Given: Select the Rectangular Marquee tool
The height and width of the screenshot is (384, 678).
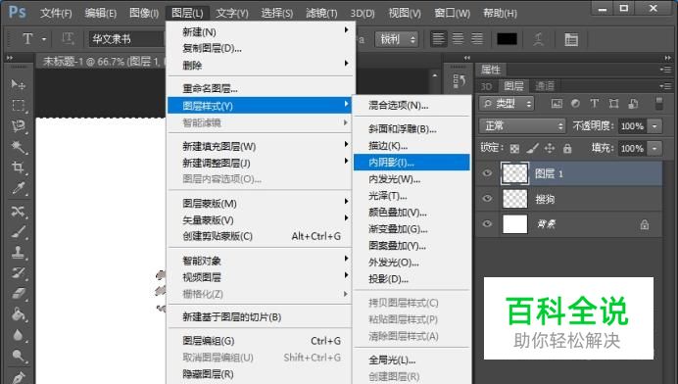Looking at the screenshot, I should coord(18,105).
